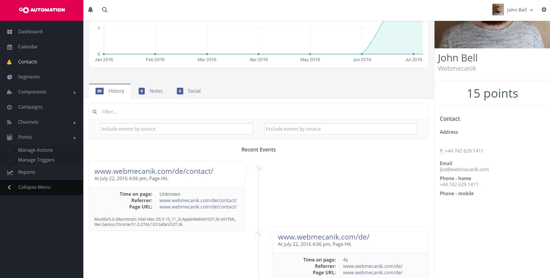Click the Automation logo
Image resolution: width=550 pixels, height=278 pixels.
[x=42, y=10]
